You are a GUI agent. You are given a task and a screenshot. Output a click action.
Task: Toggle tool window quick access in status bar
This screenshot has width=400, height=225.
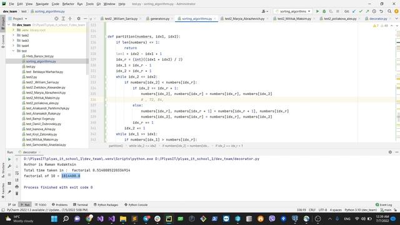pos(3,210)
